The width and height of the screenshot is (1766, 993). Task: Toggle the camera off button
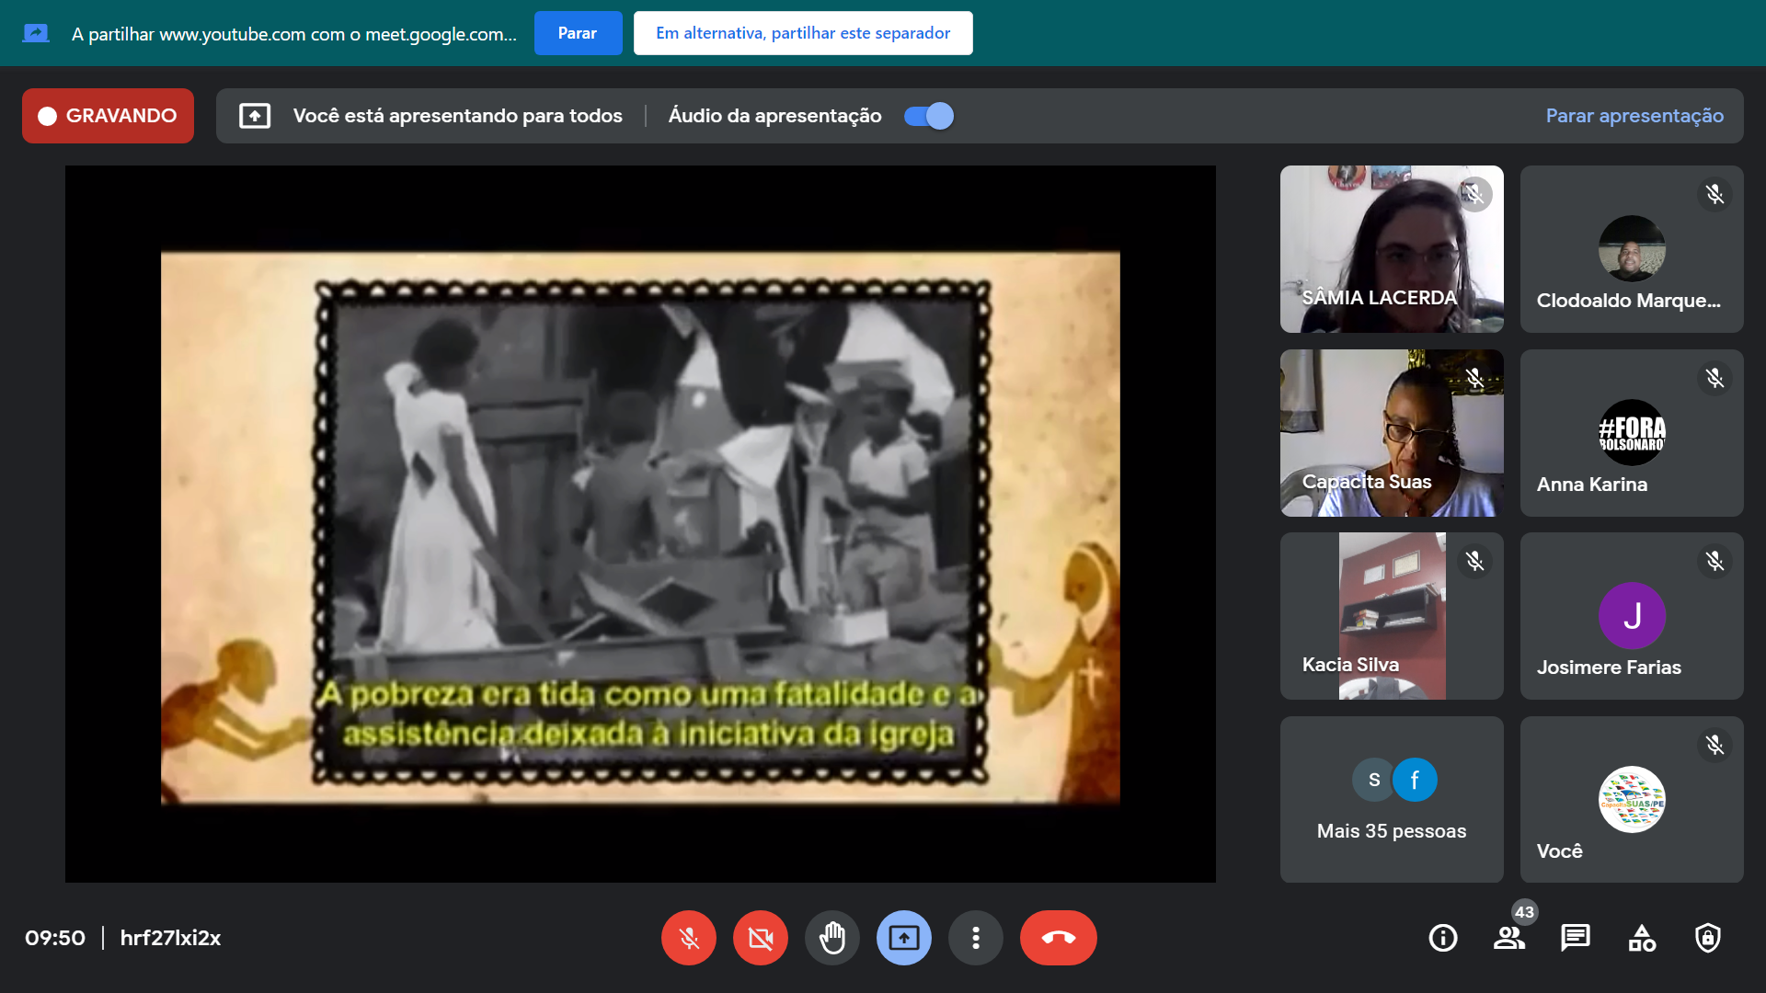760,938
